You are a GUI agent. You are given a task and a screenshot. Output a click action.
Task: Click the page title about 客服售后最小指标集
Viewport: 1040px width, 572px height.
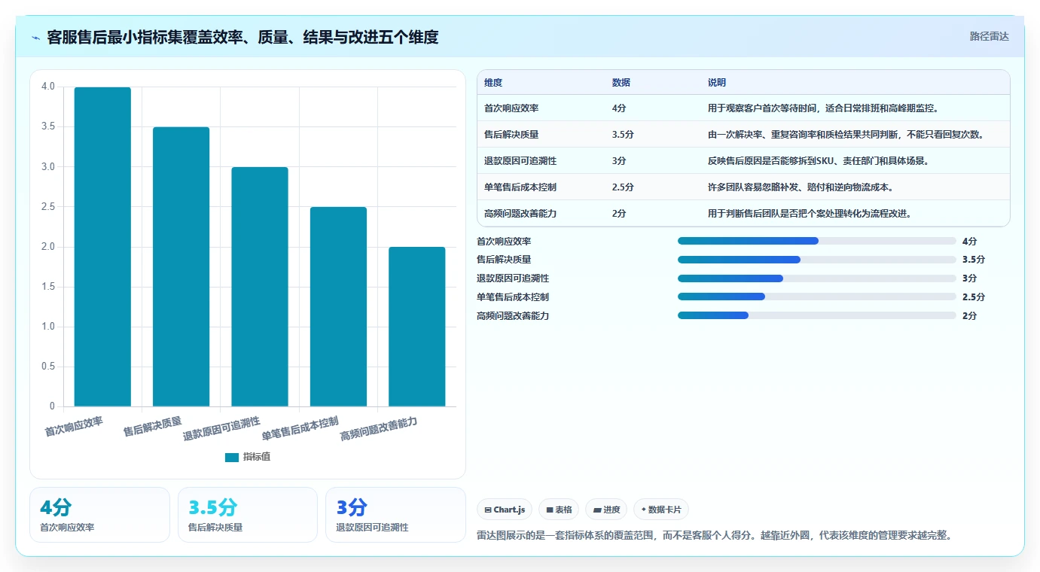point(242,37)
